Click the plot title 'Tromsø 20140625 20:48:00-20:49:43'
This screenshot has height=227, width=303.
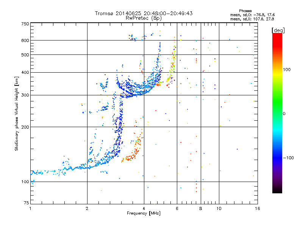tap(144, 13)
